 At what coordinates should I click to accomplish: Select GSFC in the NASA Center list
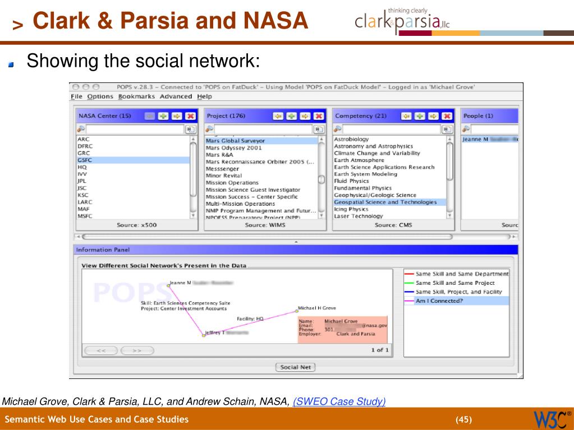point(133,160)
